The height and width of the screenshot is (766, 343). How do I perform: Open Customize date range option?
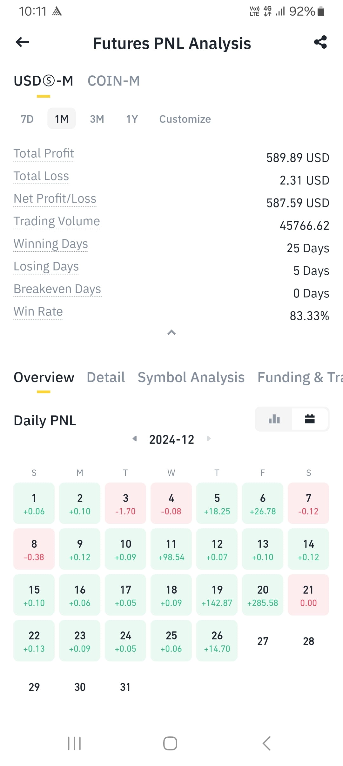185,119
